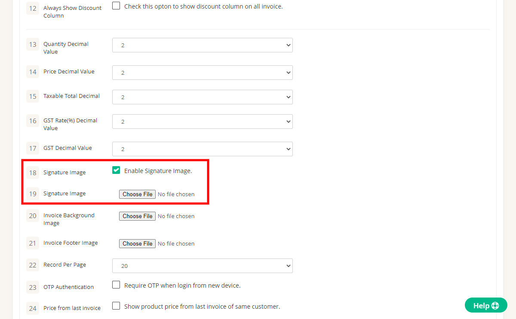
Task: Click 'No file chosen' beside Invoice Background Image
Action: click(176, 216)
